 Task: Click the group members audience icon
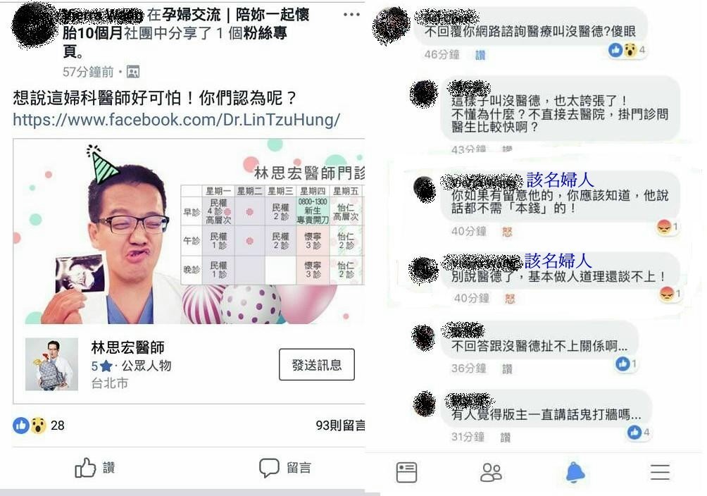click(x=133, y=72)
